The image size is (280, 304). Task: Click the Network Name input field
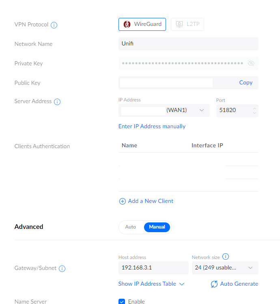click(x=188, y=44)
